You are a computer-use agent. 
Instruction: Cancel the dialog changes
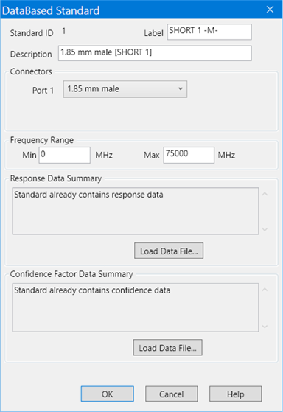tap(171, 394)
